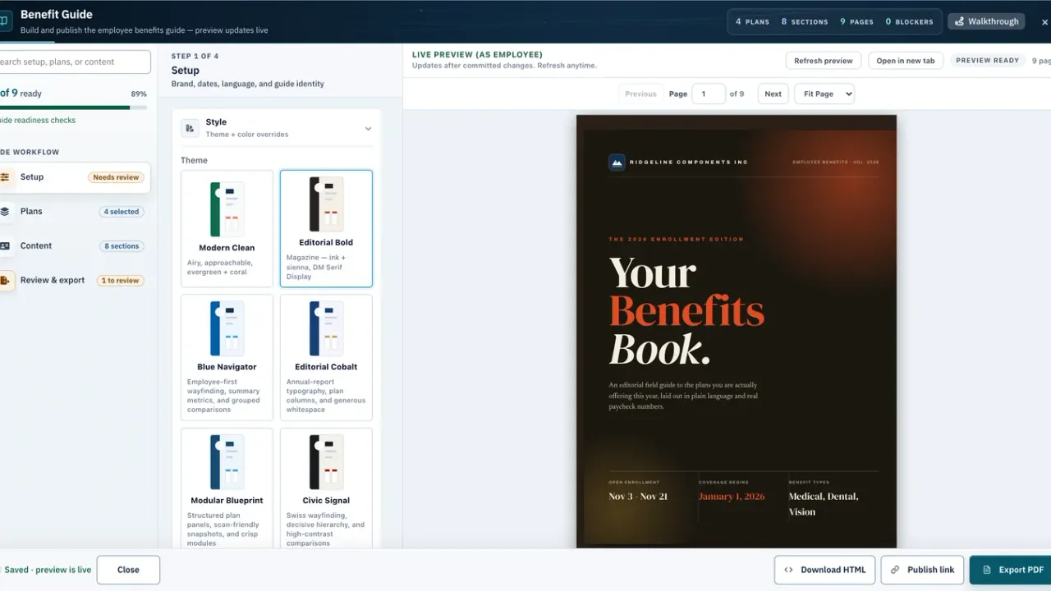Viewport: 1051px width, 591px height.
Task: Click the 8 SECTIONS header stat
Action: pos(805,22)
